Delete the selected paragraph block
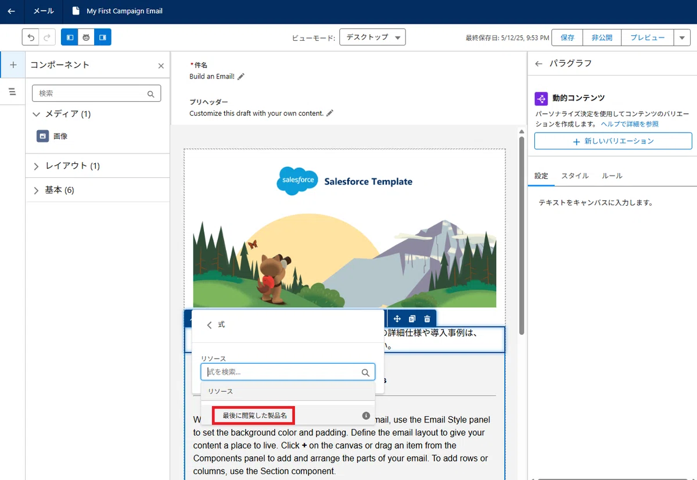Viewport: 697px width, 480px height. click(427, 318)
